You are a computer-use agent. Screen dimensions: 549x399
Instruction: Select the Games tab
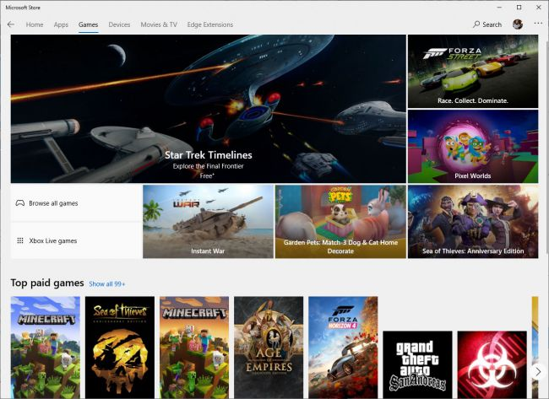pos(88,24)
